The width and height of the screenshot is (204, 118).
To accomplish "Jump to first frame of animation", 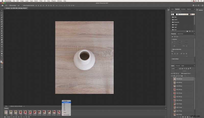I will click(14, 117).
